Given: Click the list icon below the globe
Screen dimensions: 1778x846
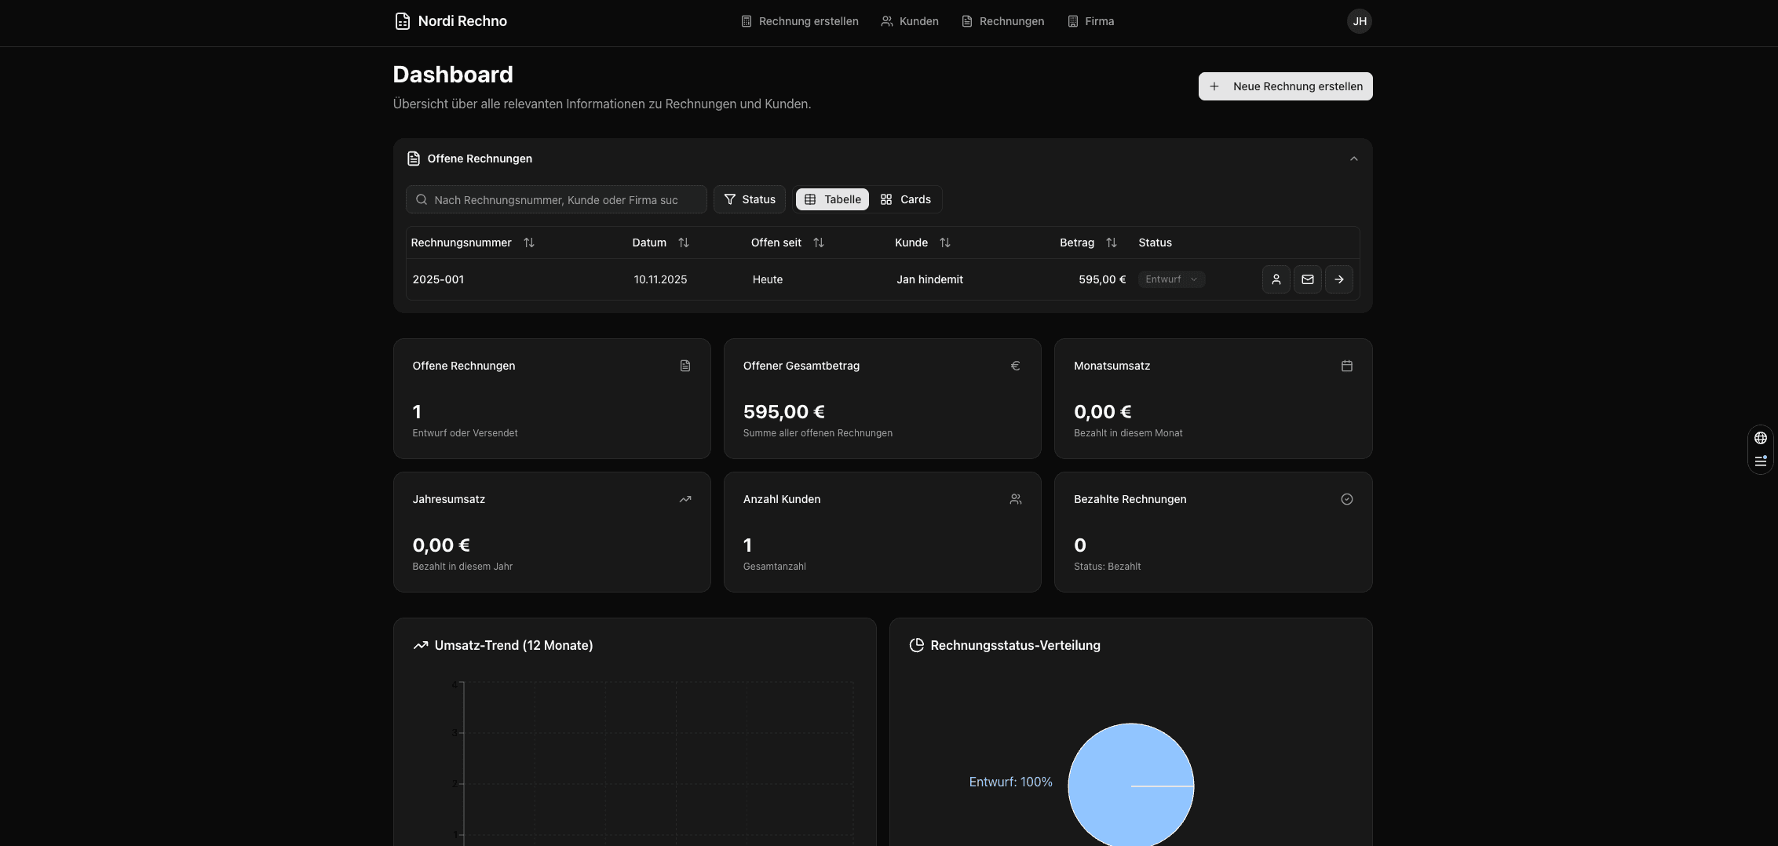Looking at the screenshot, I should click(x=1760, y=461).
